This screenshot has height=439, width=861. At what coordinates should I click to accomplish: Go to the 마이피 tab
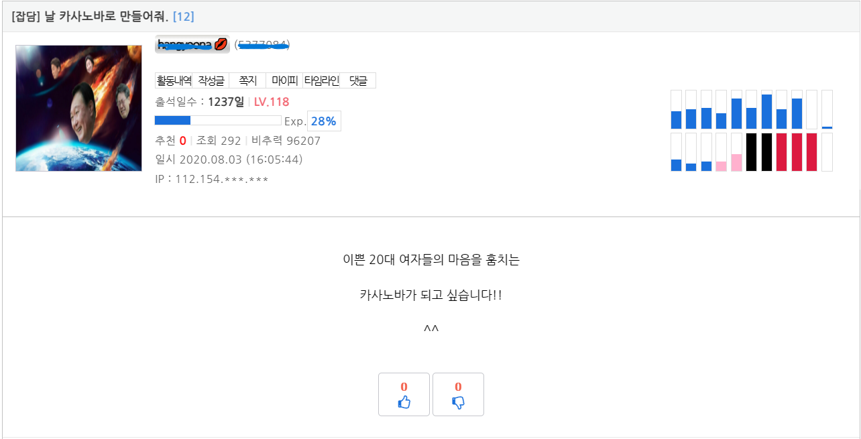[x=284, y=80]
